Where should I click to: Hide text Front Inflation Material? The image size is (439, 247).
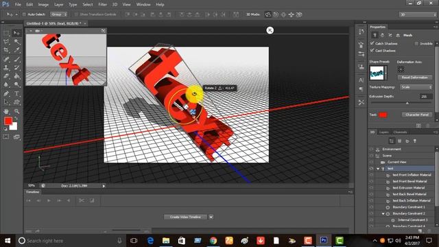pos(371,175)
